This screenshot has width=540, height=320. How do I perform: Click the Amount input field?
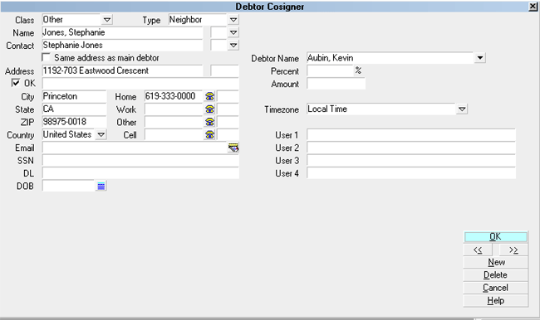click(336, 84)
